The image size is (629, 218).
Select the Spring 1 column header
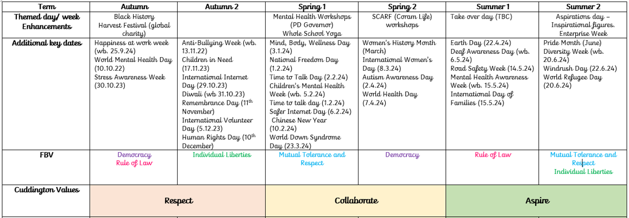(312, 7)
